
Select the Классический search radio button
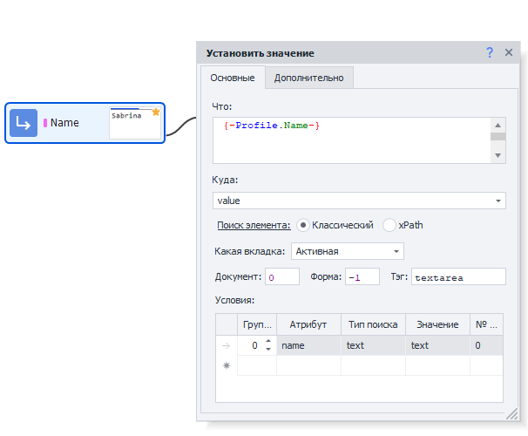point(303,225)
